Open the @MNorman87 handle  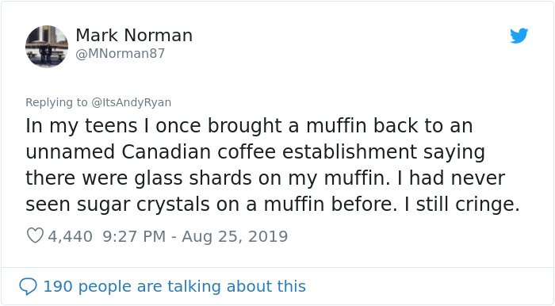point(121,54)
